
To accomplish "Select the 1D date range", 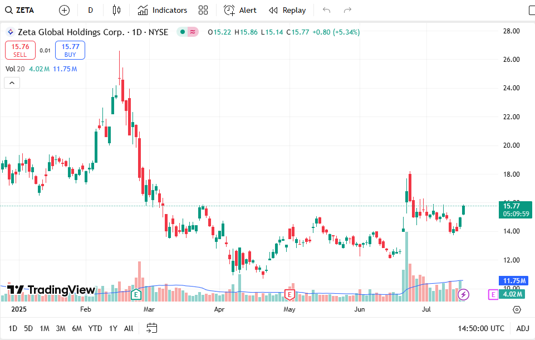I will 13,328.
